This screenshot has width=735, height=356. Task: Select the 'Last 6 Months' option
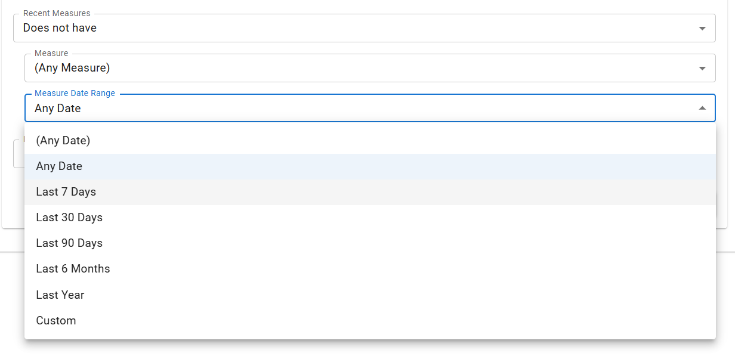(370, 269)
